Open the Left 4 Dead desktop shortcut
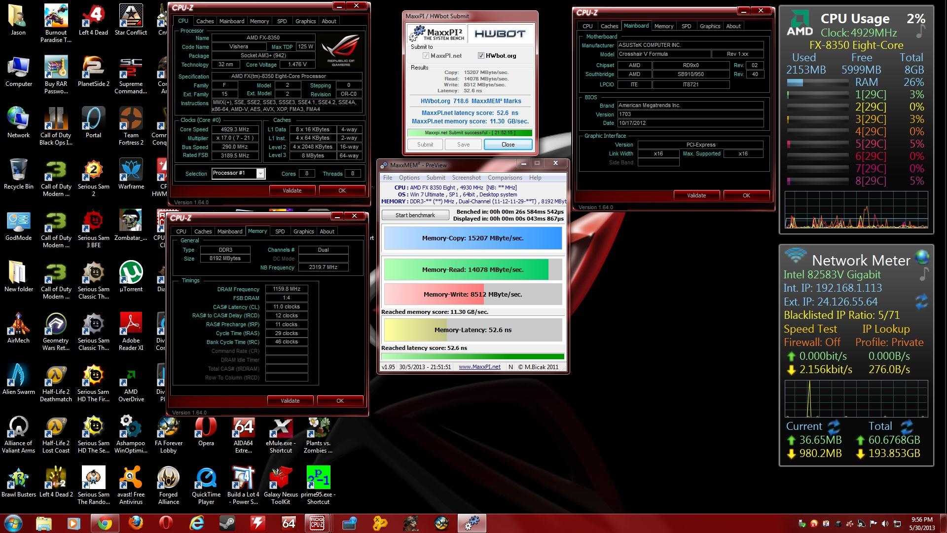947x533 pixels. (x=93, y=21)
